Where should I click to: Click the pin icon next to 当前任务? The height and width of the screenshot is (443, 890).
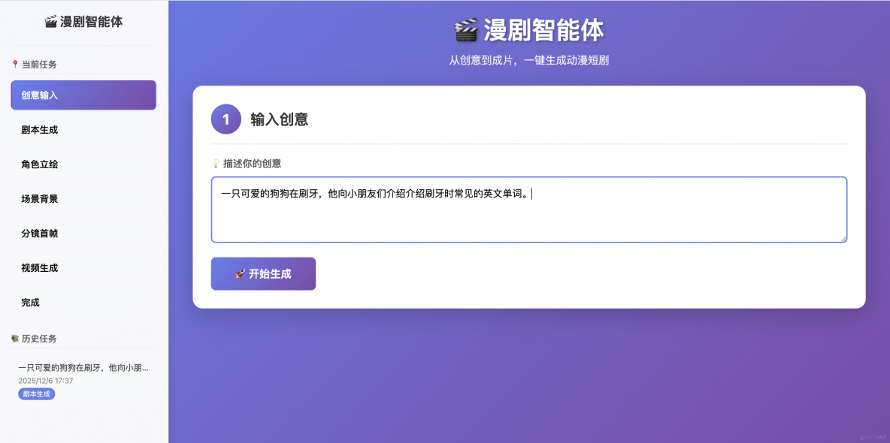coord(13,64)
